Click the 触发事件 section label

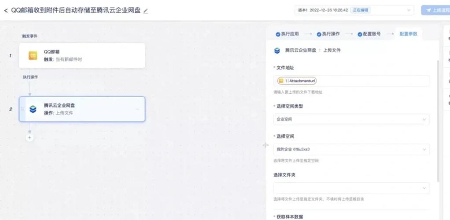30,36
